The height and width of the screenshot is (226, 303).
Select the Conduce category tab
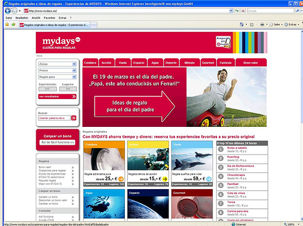click(x=90, y=63)
